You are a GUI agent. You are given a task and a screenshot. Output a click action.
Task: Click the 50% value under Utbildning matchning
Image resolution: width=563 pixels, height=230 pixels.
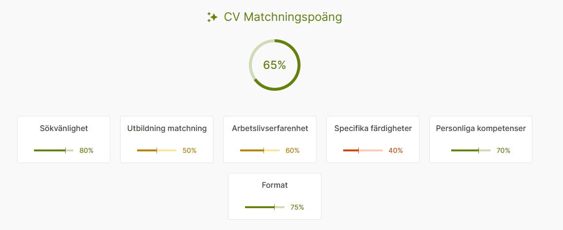[x=190, y=150]
